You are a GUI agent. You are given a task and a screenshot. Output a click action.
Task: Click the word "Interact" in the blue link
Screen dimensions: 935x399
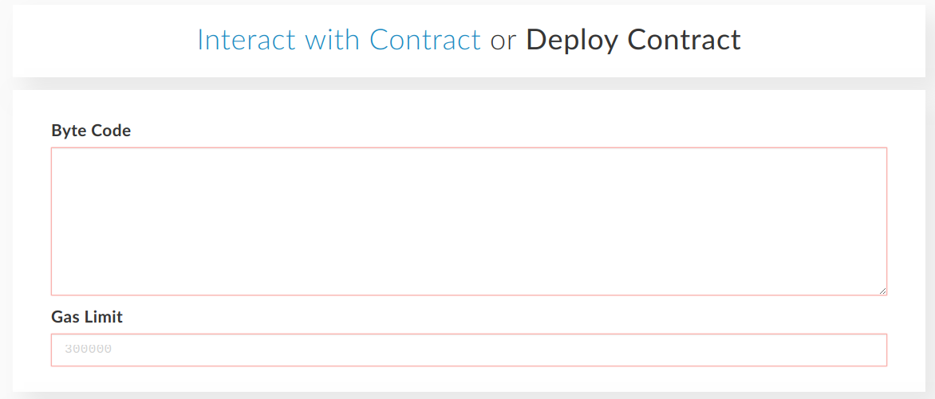[x=247, y=40]
